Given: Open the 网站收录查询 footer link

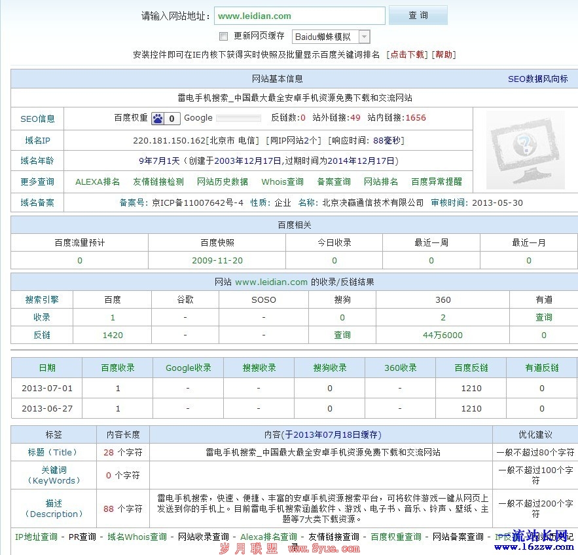Looking at the screenshot, I should tap(203, 537).
